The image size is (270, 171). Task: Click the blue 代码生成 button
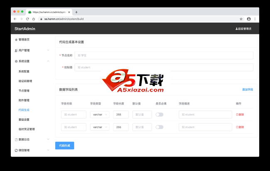click(65, 146)
